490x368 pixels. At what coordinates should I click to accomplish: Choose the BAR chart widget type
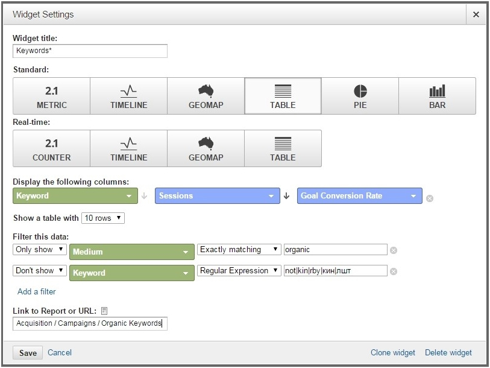(437, 96)
